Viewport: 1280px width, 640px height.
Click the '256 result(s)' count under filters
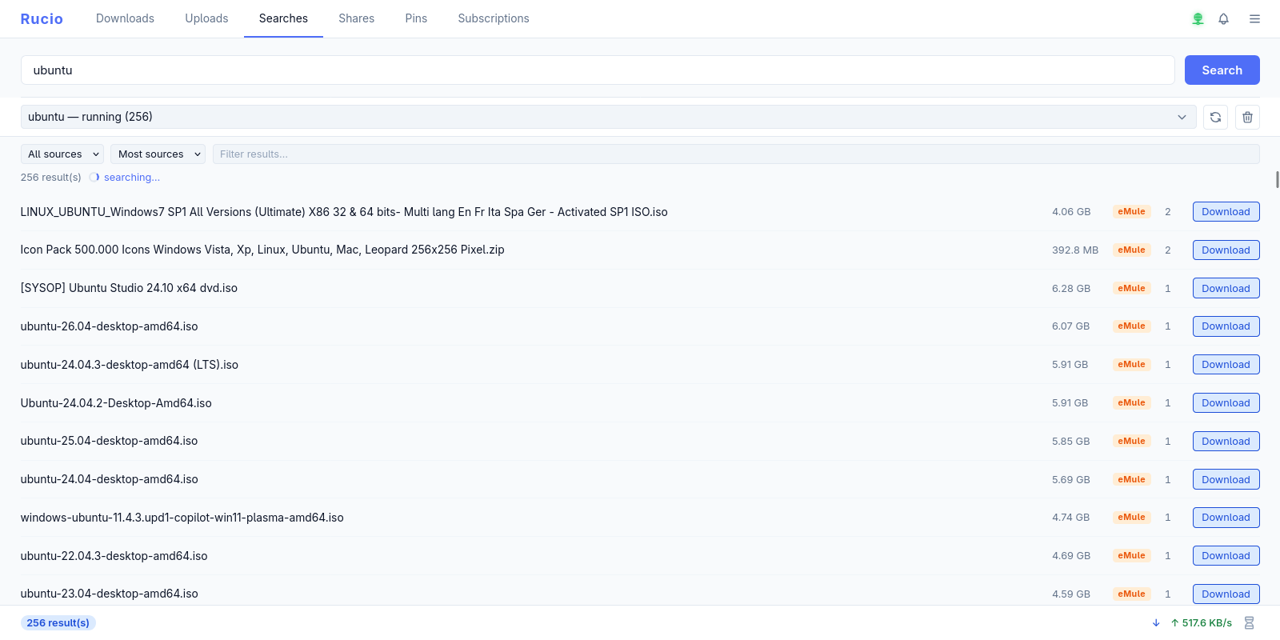coord(50,178)
